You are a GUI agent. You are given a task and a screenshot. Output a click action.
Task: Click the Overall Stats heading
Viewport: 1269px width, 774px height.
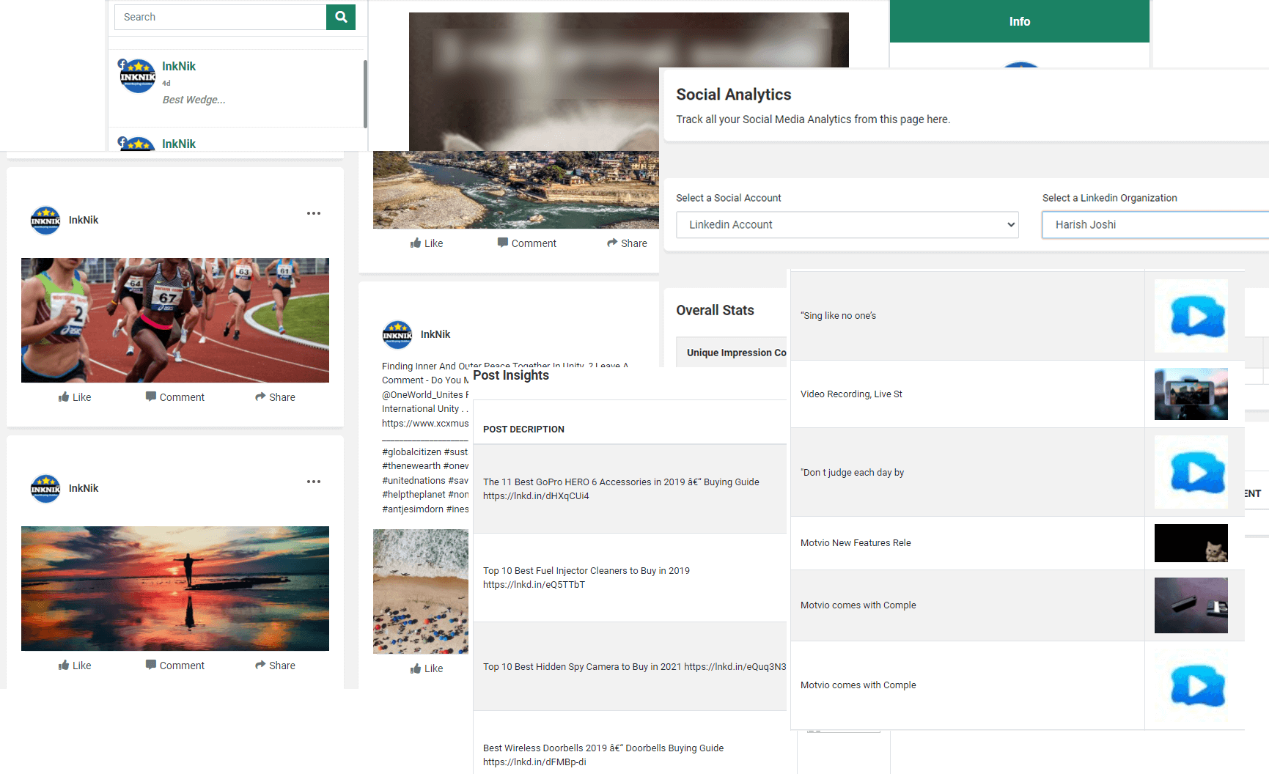pyautogui.click(x=715, y=310)
